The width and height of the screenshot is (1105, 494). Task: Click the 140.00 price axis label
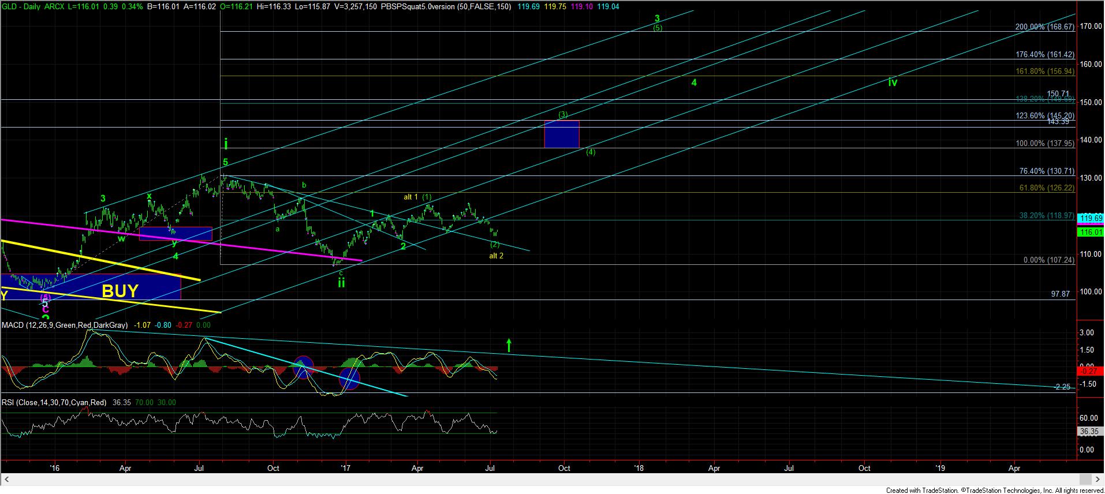(1091, 140)
